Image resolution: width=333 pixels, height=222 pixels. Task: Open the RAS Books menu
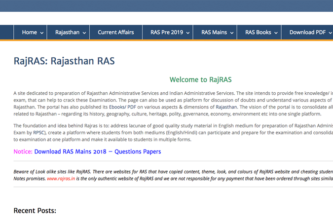point(258,33)
